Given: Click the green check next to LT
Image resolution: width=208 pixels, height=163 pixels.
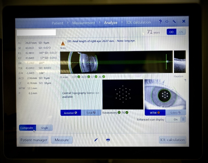Looking at the screenshot, I should pos(96,76).
